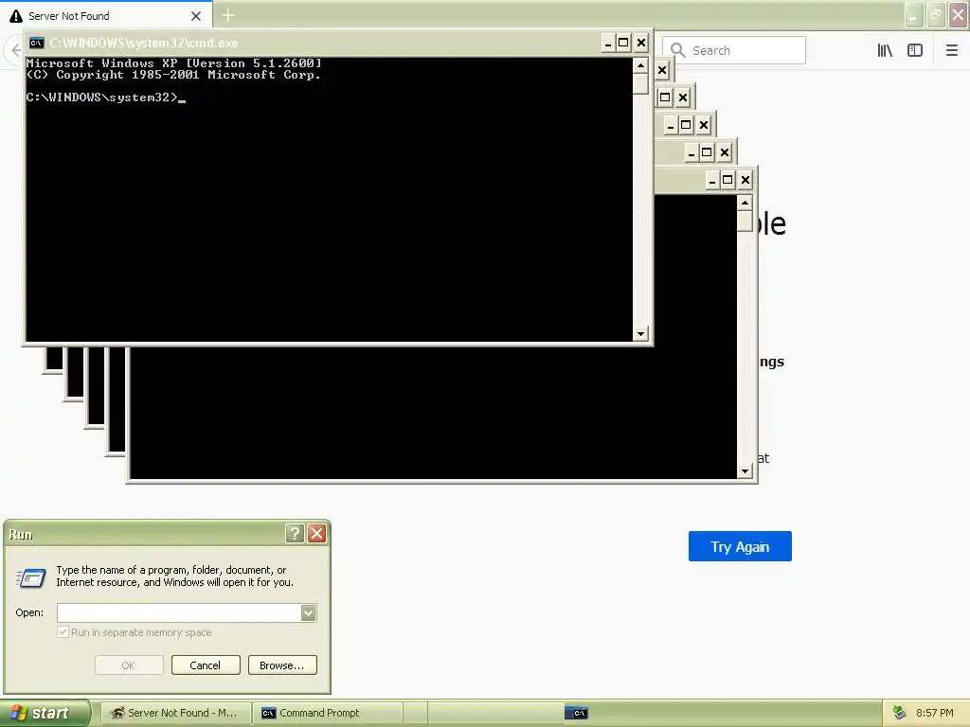Maximize the front cmd.exe window

click(x=623, y=43)
